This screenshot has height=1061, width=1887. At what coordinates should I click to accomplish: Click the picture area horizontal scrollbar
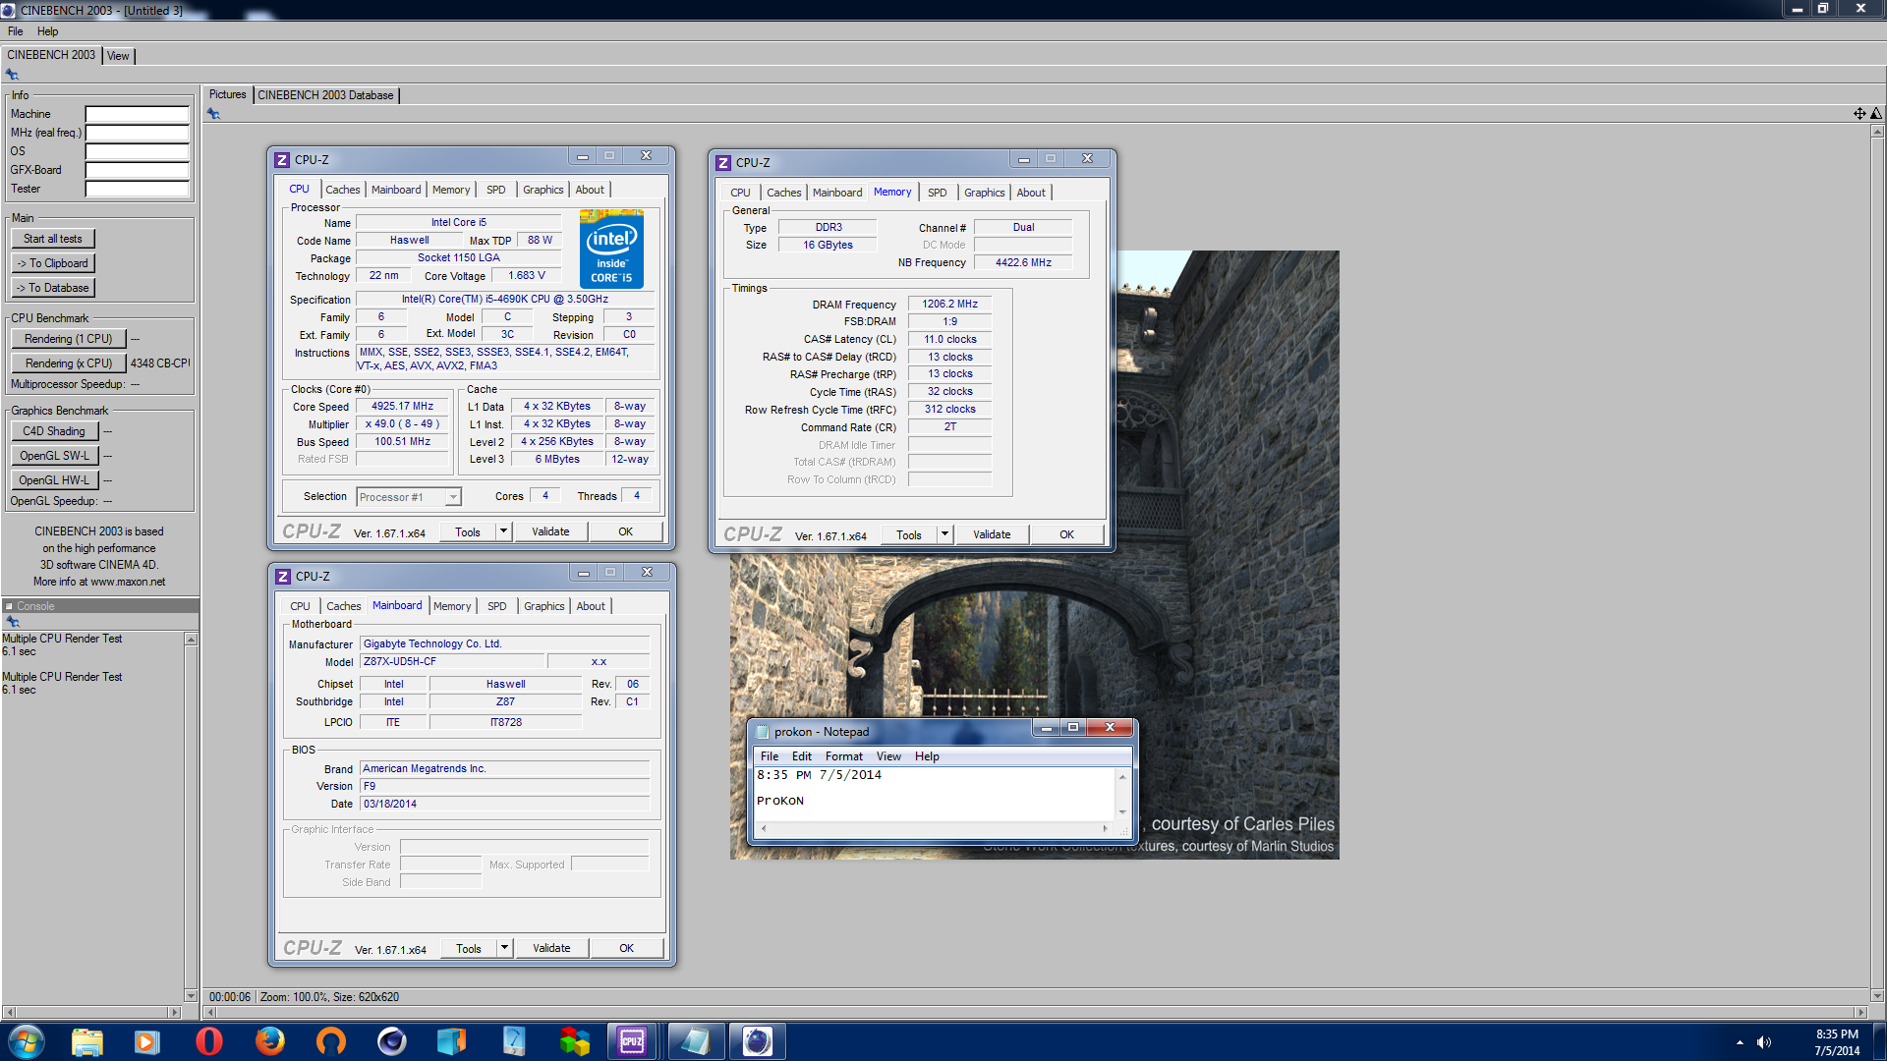point(1035,1012)
